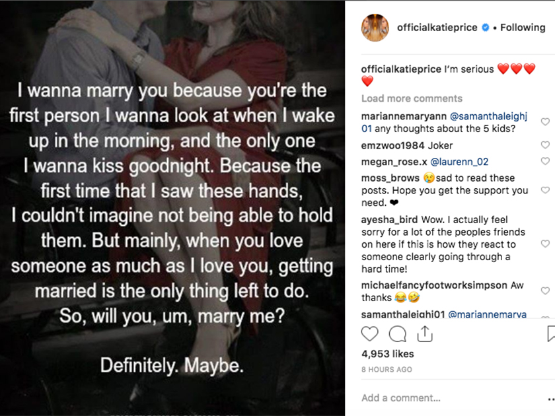Click the 8 hours ago timestamp
The height and width of the screenshot is (416, 555).
[387, 370]
